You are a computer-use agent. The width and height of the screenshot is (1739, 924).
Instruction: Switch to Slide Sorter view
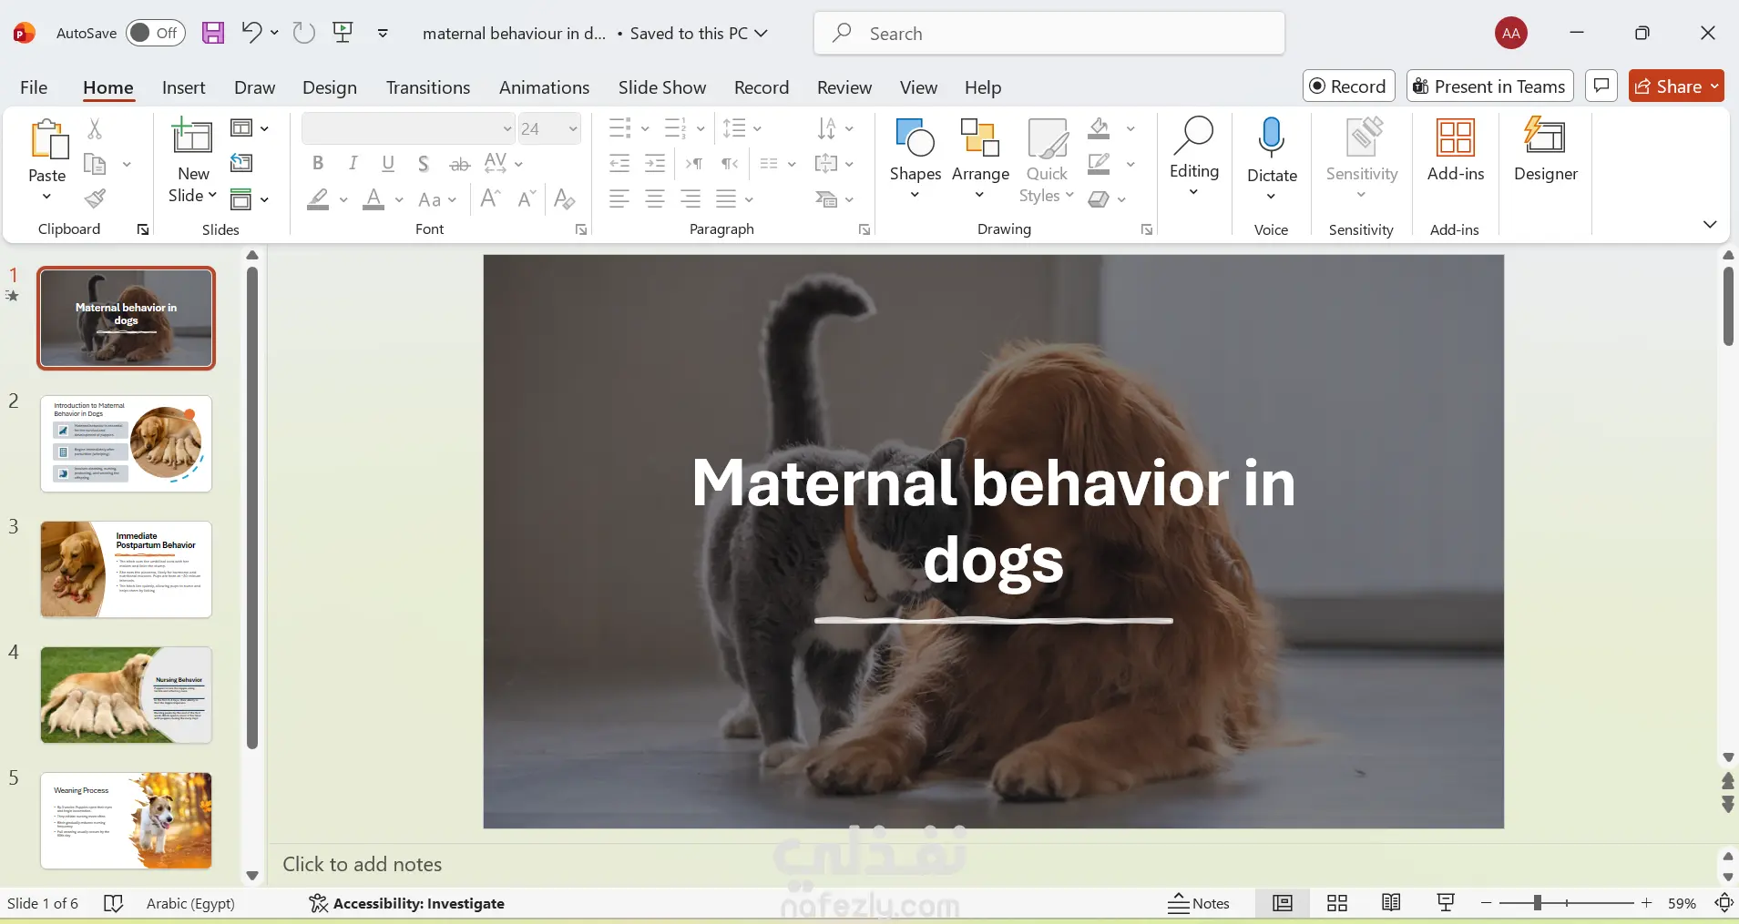(1337, 903)
